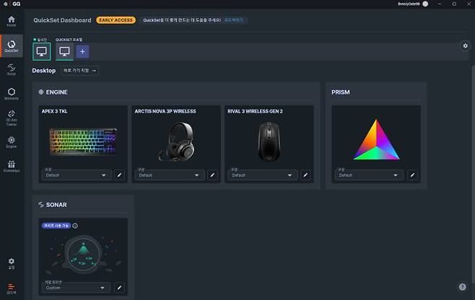Select the QUICKSET profile desktop preset

point(64,51)
